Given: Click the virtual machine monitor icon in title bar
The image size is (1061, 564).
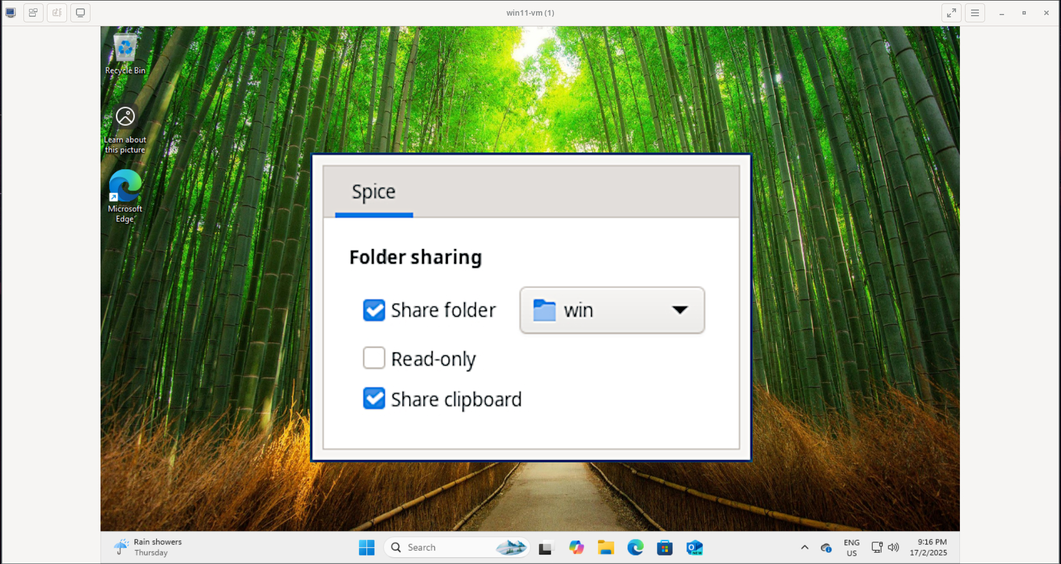Looking at the screenshot, I should 11,12.
